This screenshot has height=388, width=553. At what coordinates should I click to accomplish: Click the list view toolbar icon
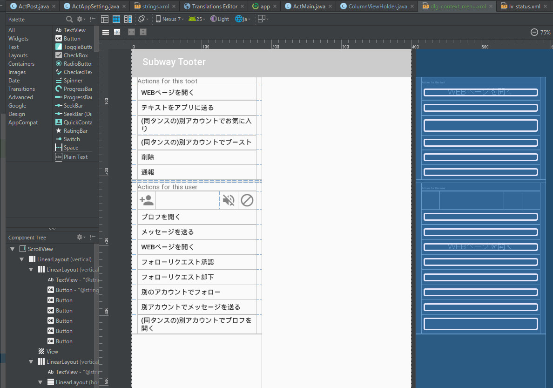[106, 32]
